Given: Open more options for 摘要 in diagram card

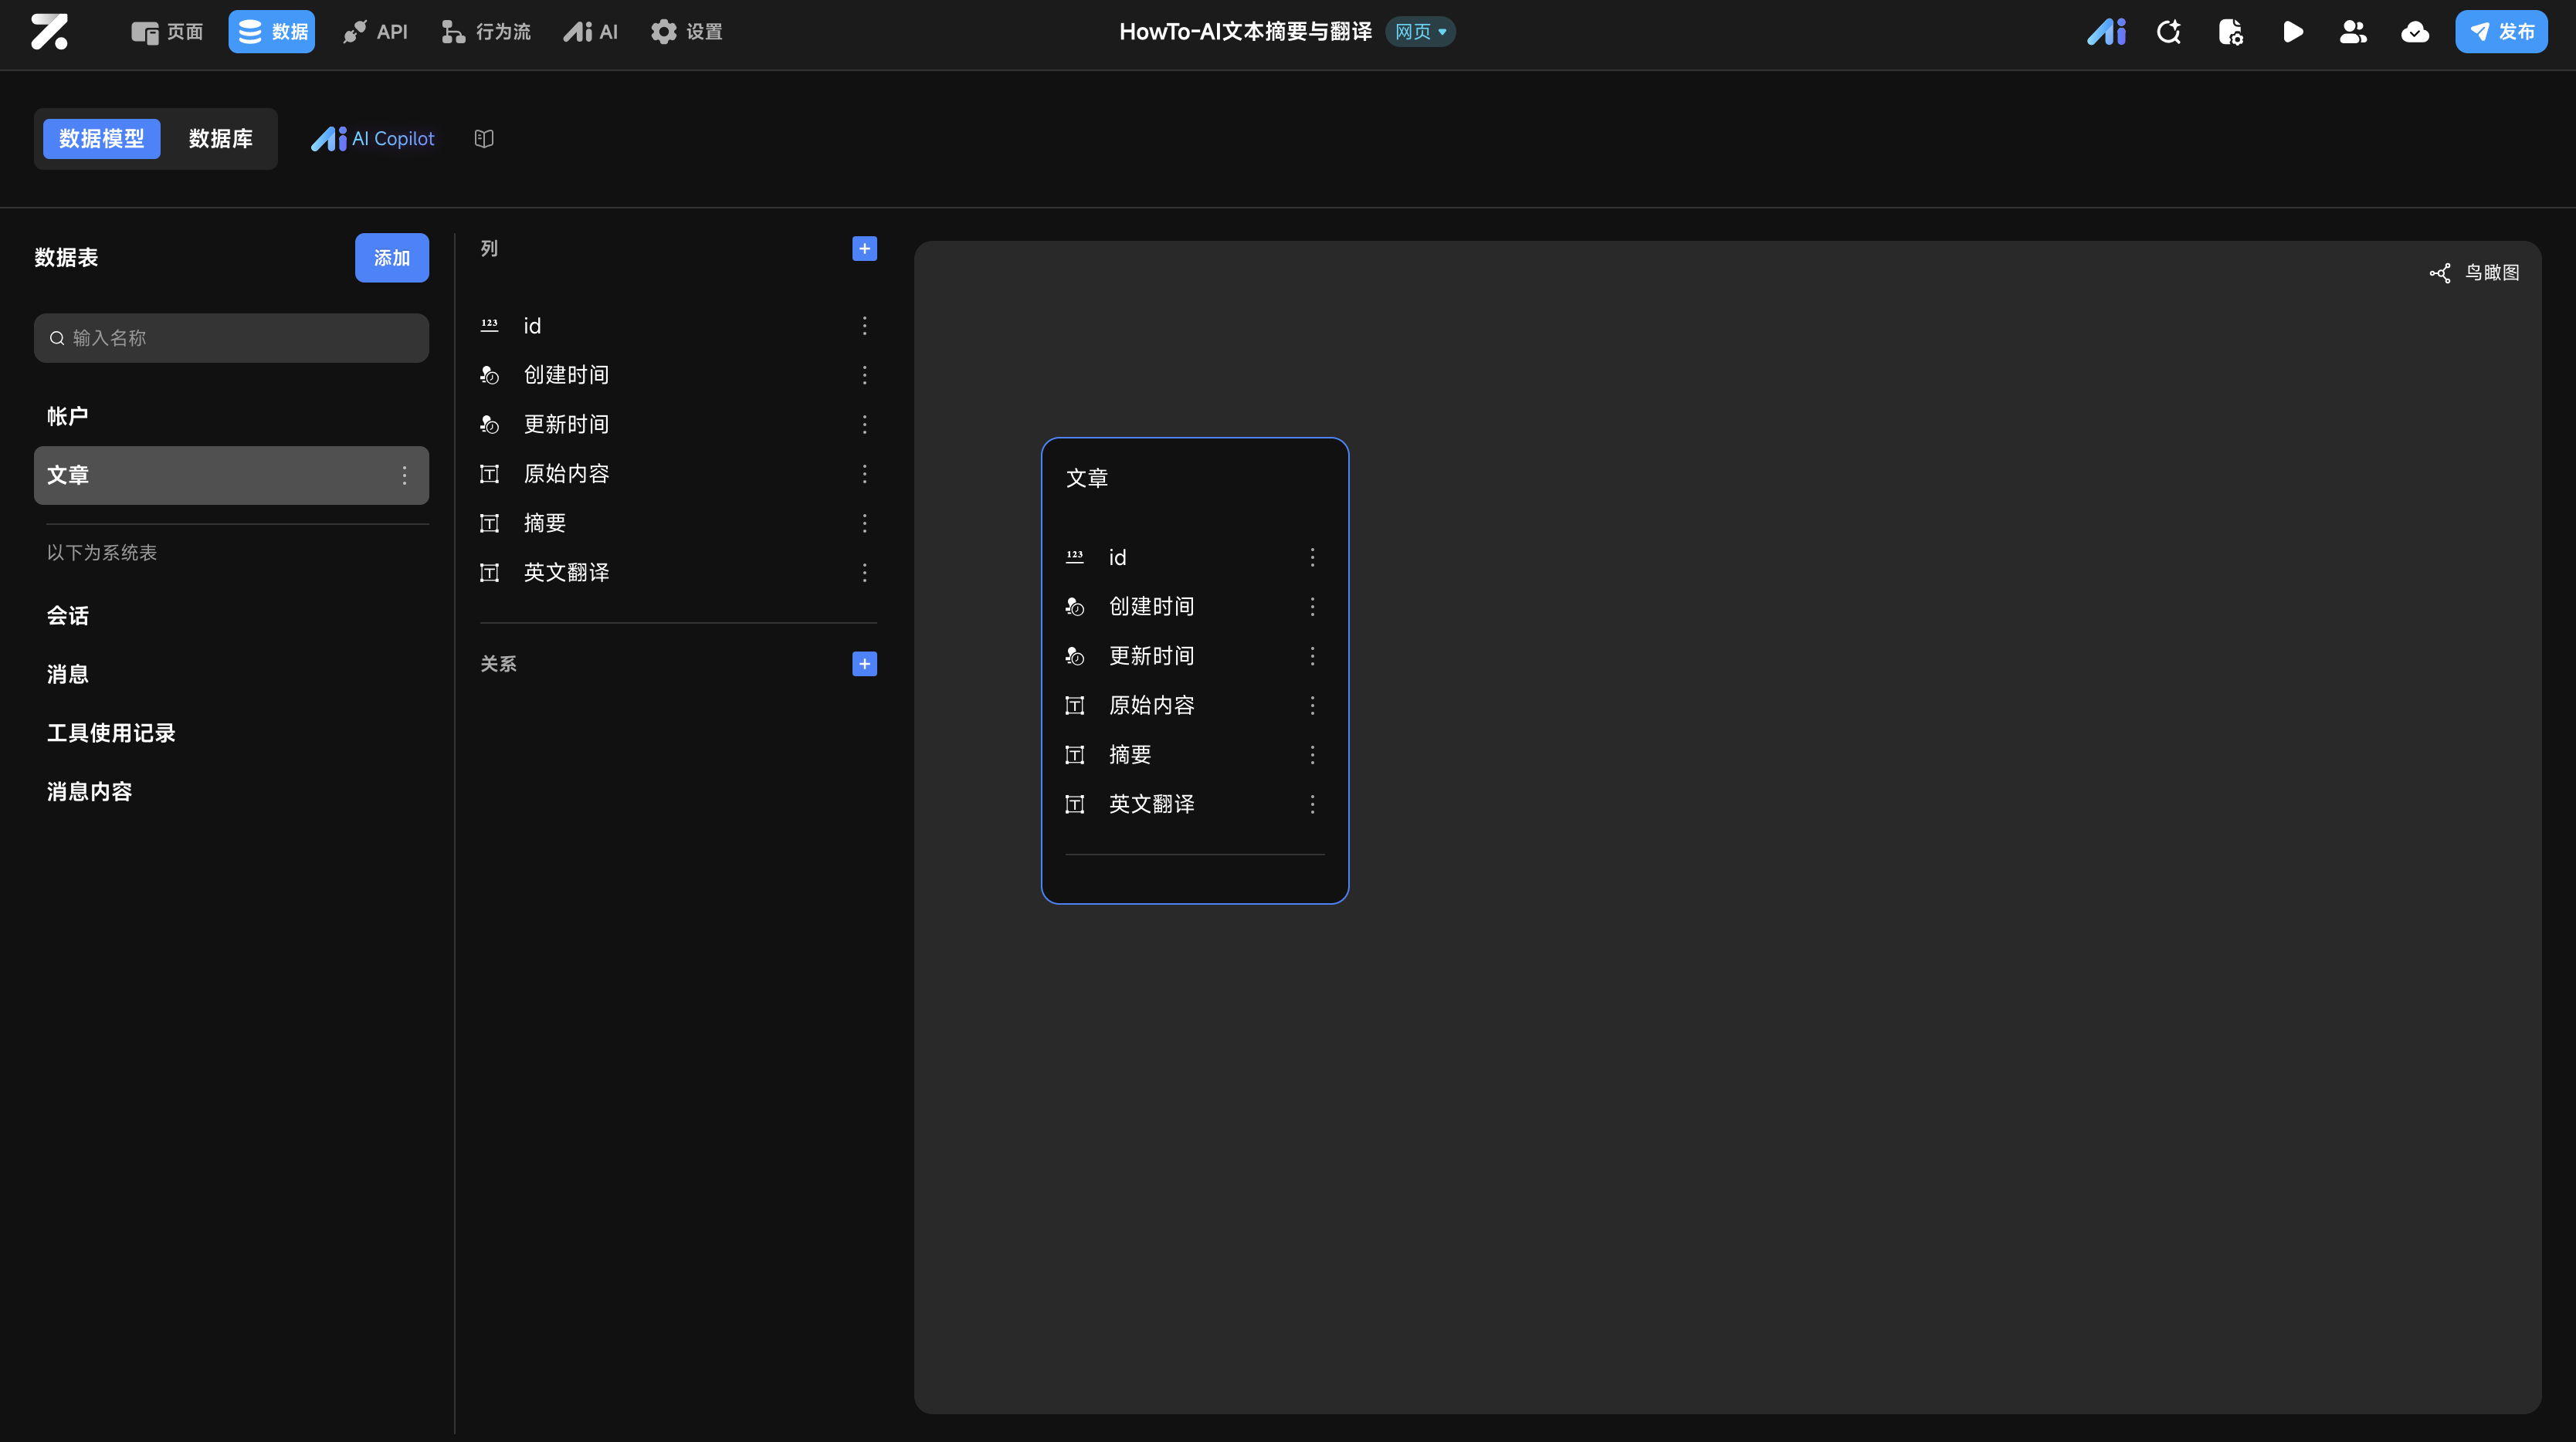Looking at the screenshot, I should pyautogui.click(x=1312, y=755).
